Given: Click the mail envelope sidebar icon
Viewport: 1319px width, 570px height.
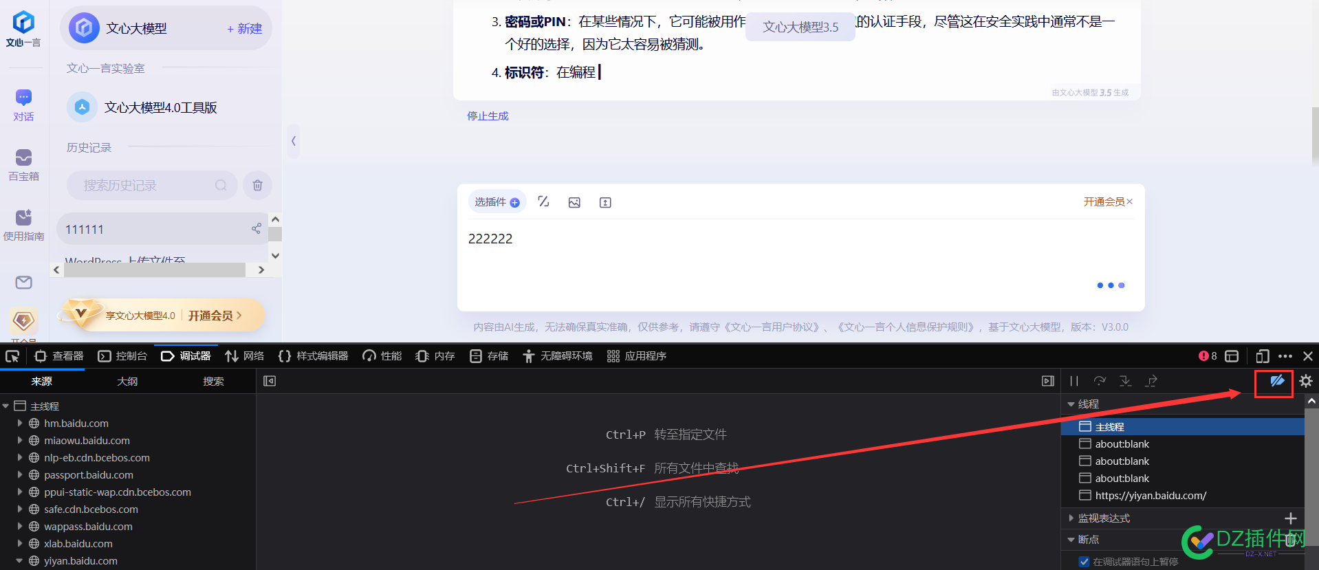Looking at the screenshot, I should tap(23, 283).
